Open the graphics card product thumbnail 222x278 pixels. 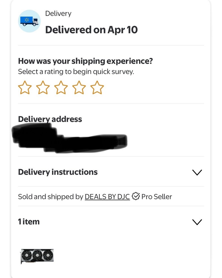(37, 256)
